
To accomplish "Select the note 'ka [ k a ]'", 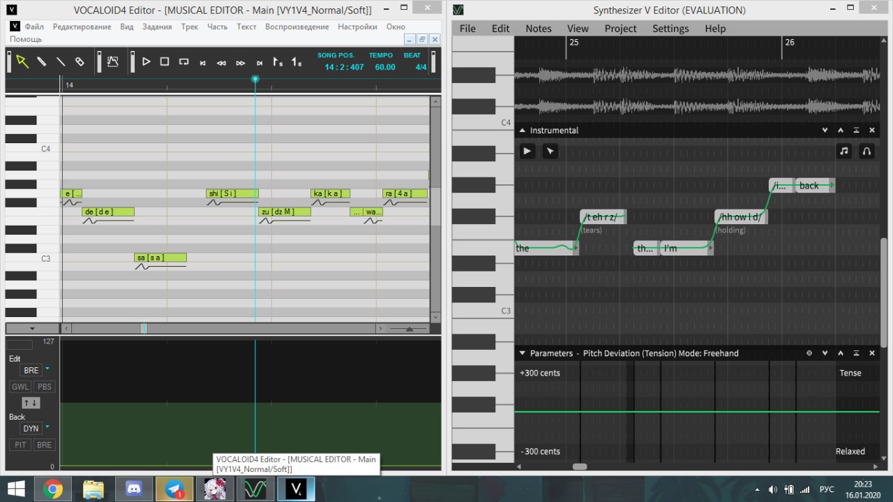I will point(331,193).
